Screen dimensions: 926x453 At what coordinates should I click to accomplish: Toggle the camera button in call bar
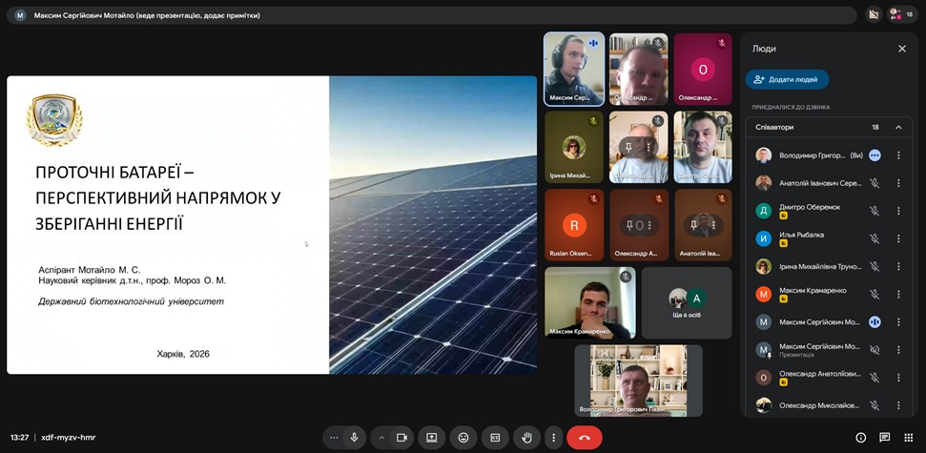401,437
